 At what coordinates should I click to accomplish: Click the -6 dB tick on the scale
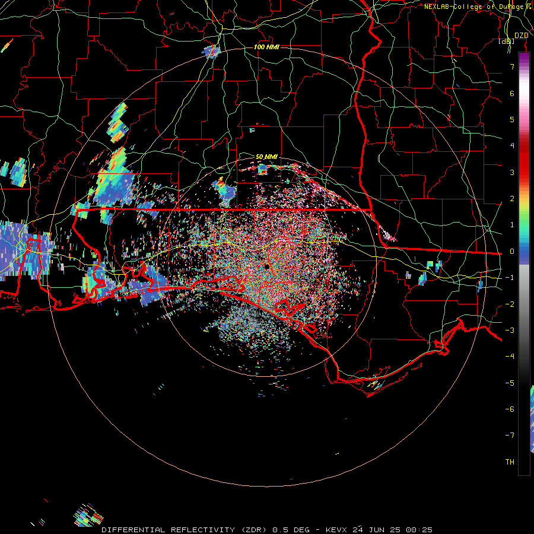coord(510,409)
